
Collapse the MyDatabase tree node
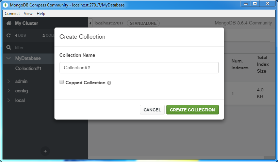click(x=9, y=58)
